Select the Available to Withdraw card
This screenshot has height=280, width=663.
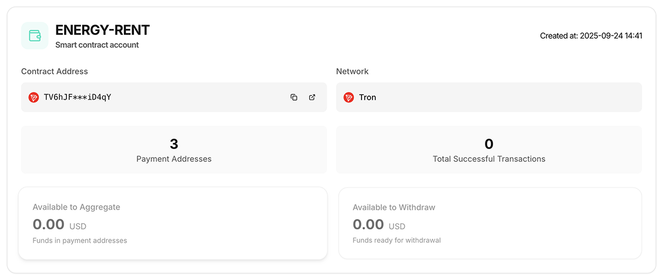[x=490, y=223]
